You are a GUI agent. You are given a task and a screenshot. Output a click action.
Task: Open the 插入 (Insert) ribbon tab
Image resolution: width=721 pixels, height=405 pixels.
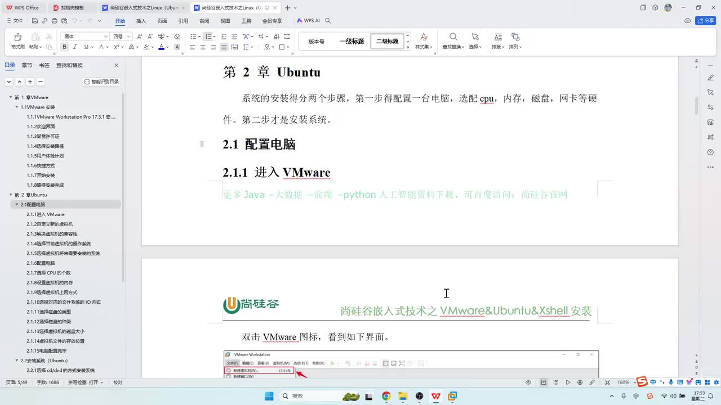(x=141, y=21)
